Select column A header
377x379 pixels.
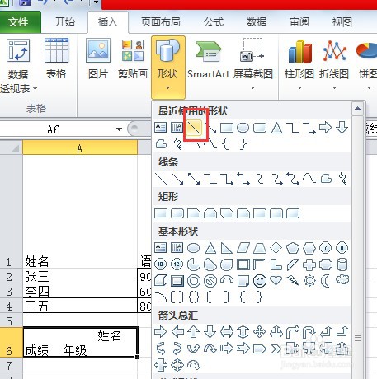[x=80, y=147]
